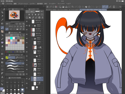Click the Undo arrow in command bar
The height and width of the screenshot is (94, 125).
(x=73, y=7)
